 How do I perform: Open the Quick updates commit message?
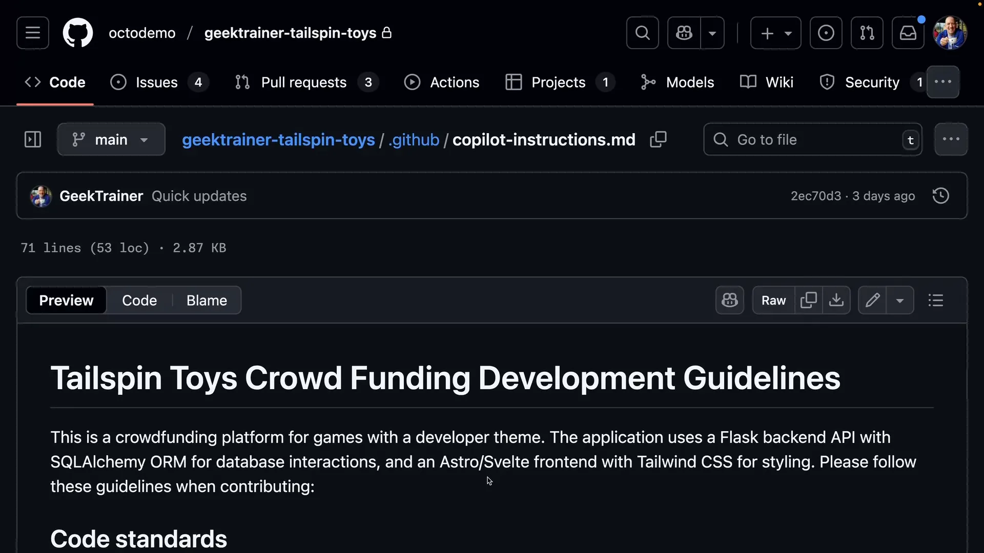199,196
